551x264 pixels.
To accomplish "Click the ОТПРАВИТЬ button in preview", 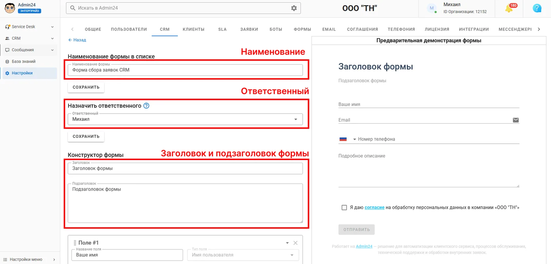I will coord(357,230).
